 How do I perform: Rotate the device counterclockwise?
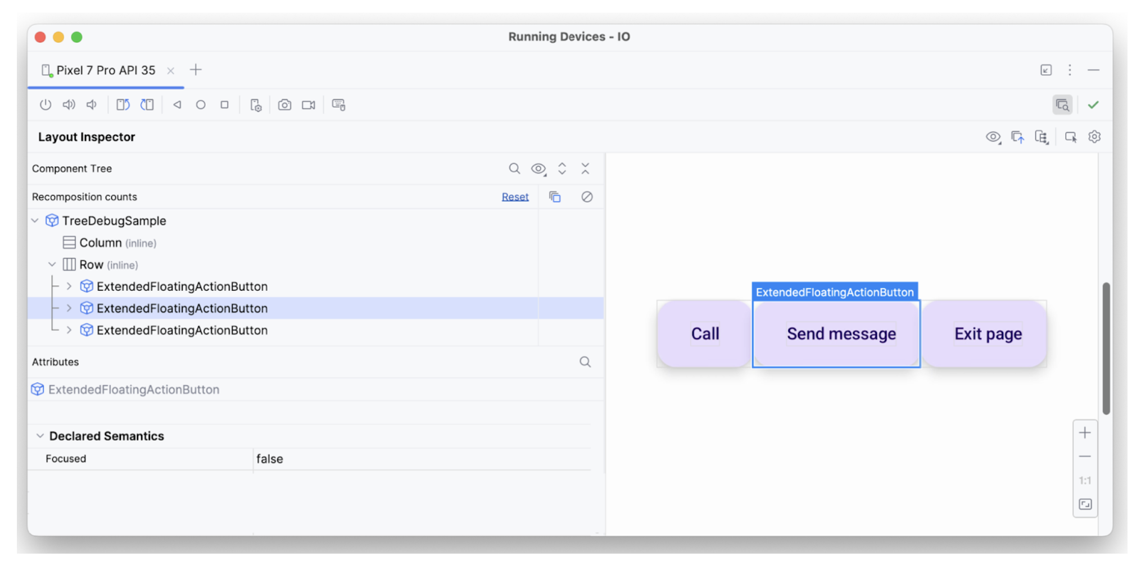[x=123, y=104]
